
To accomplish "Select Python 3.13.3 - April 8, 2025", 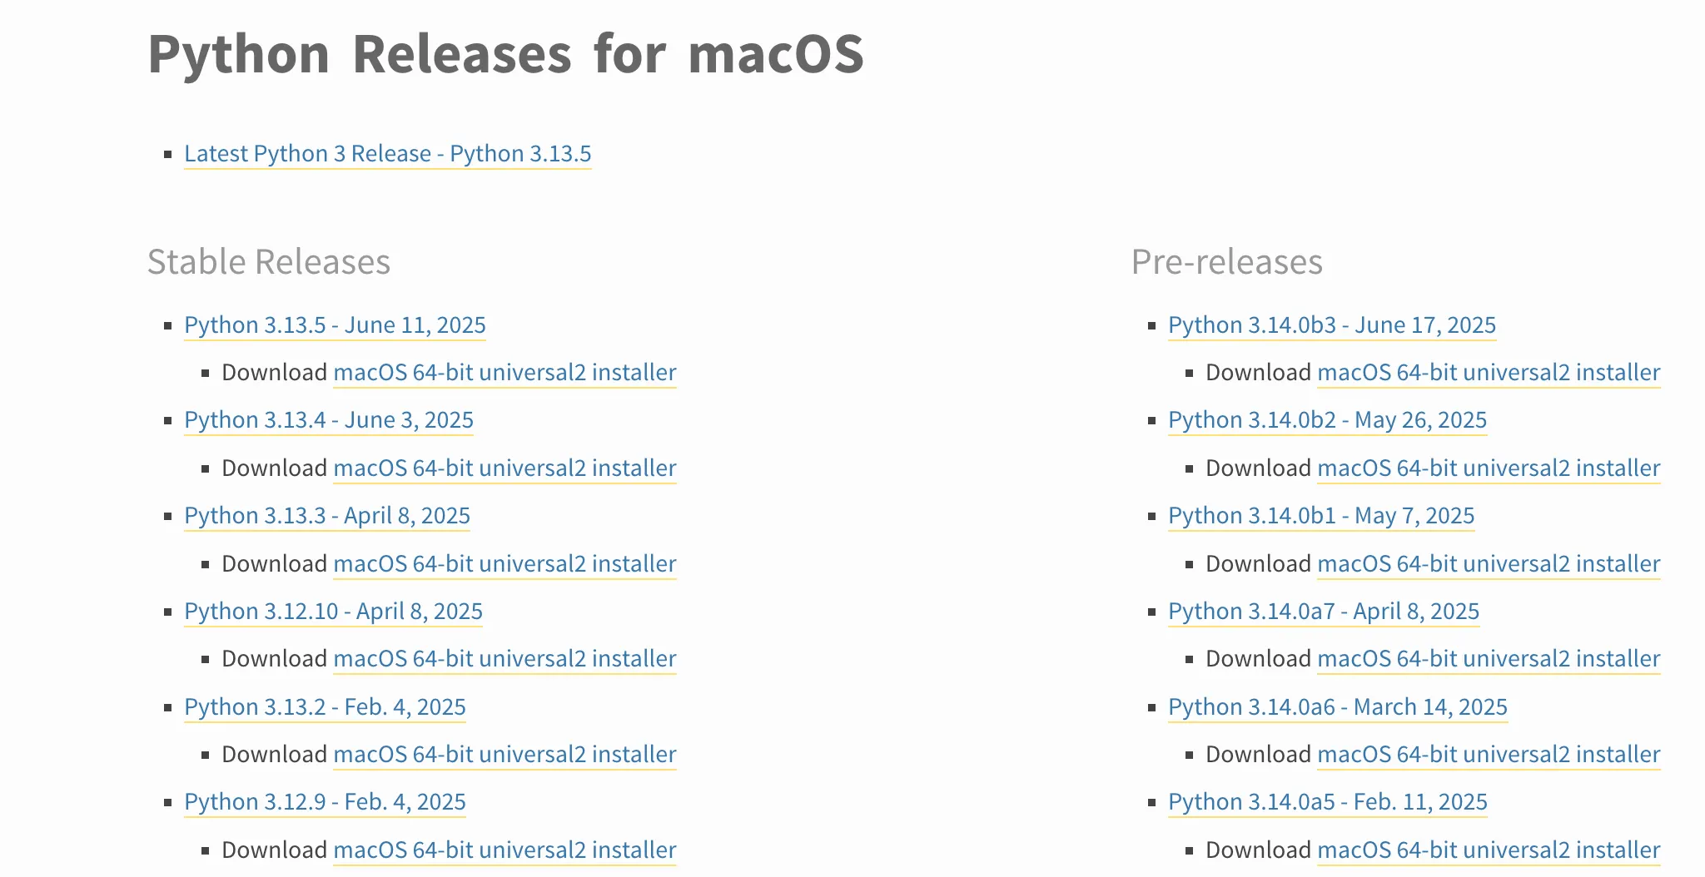I will coord(327,516).
